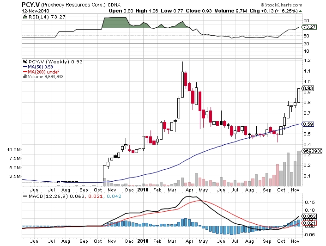Click the 30 level on the RSI axis
This screenshot has height=246, width=326.
pos(306,44)
